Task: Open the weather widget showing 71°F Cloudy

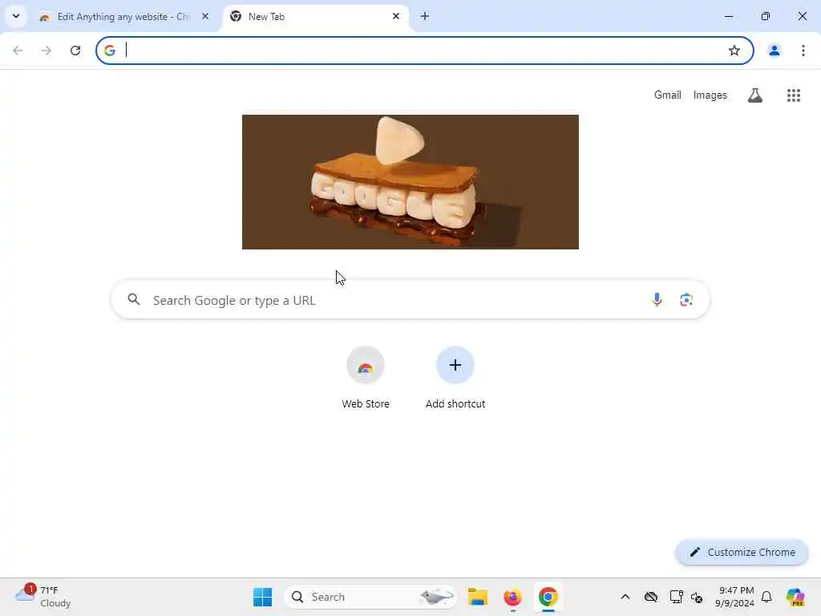Action: click(43, 597)
